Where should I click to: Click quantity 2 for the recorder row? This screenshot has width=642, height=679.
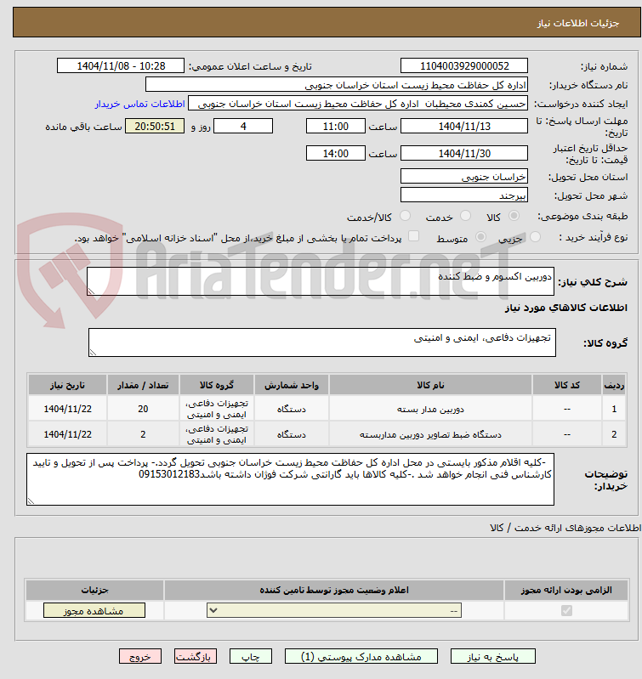[x=143, y=434]
